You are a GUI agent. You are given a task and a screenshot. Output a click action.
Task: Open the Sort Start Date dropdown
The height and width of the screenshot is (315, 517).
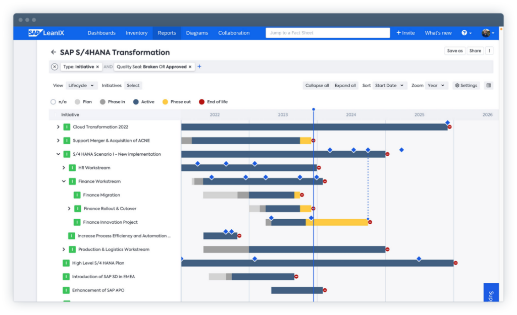point(389,86)
